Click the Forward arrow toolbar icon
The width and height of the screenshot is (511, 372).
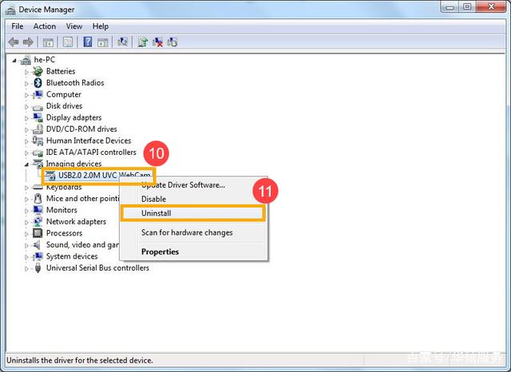click(28, 42)
